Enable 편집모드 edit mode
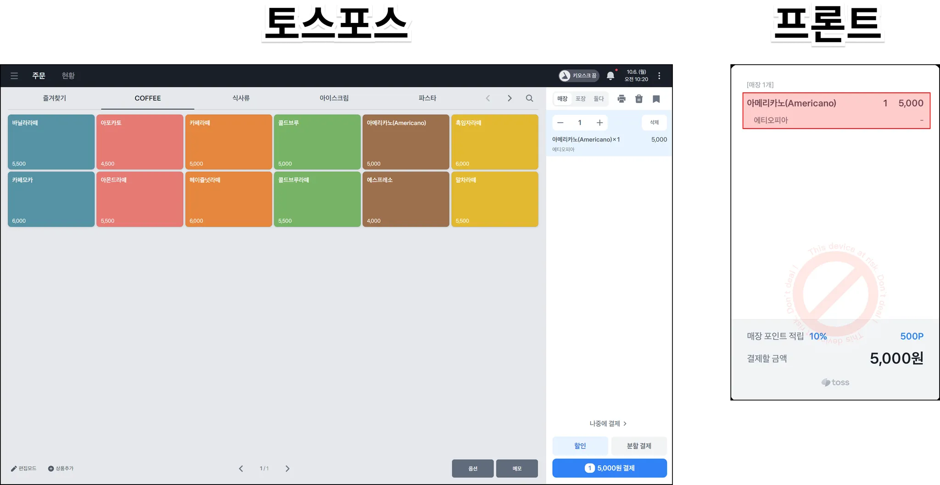This screenshot has width=940, height=485. pyautogui.click(x=23, y=468)
